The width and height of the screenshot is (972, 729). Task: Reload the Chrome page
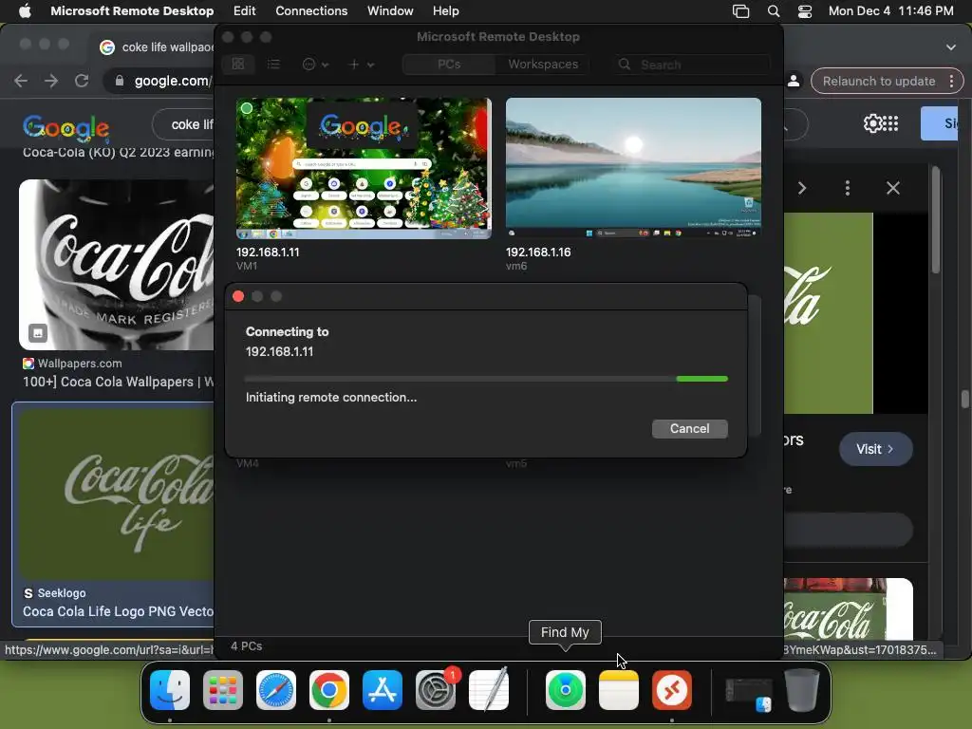pos(82,81)
